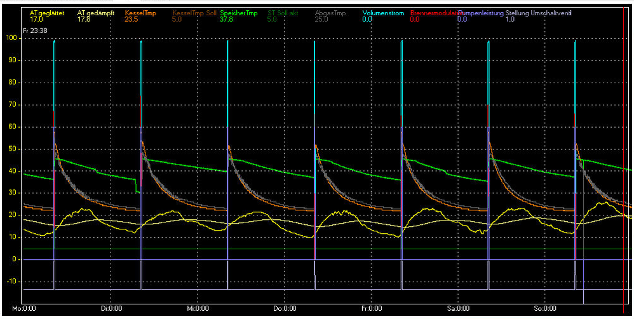Select the Fr:0:00 time axis marker
The height and width of the screenshot is (319, 634).
point(370,309)
